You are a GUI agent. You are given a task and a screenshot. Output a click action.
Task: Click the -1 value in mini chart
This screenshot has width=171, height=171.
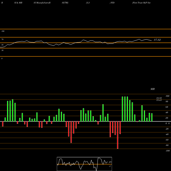coord(110,166)
